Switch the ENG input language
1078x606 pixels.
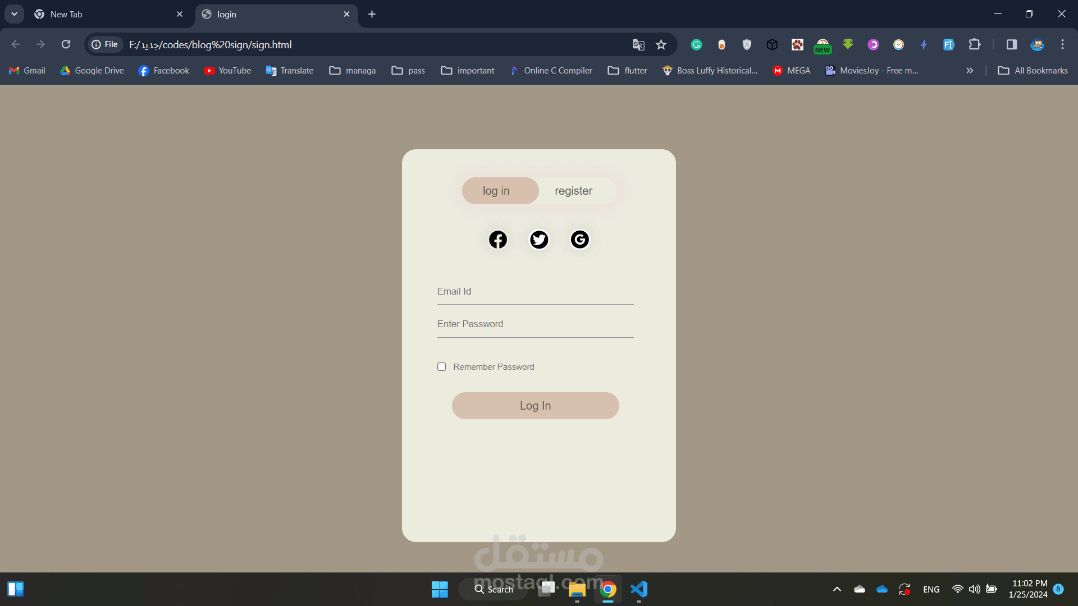(x=931, y=589)
